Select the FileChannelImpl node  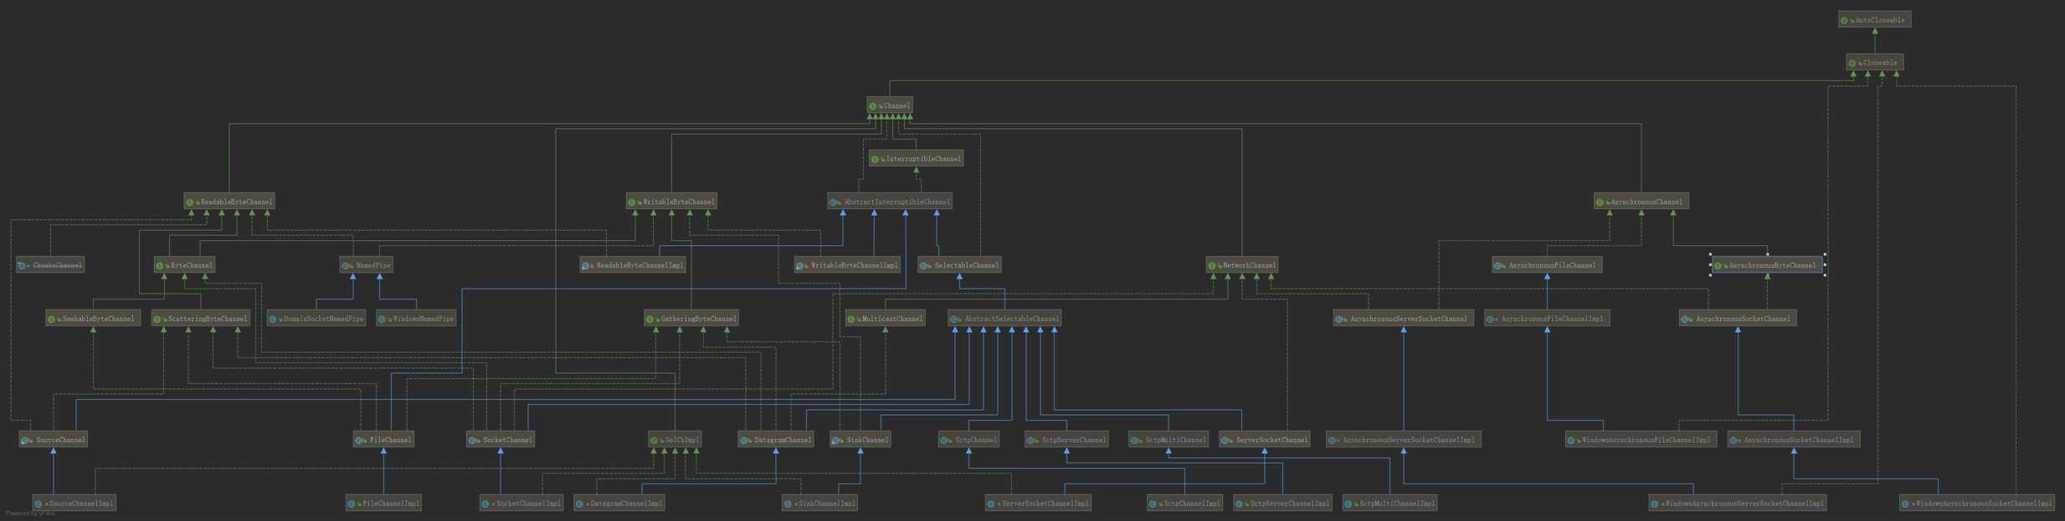coord(383,503)
